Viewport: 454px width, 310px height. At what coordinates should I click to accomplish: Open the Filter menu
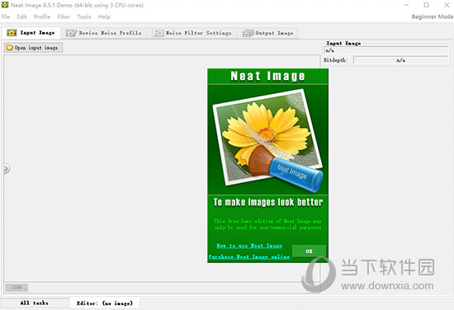pyautogui.click(x=64, y=16)
